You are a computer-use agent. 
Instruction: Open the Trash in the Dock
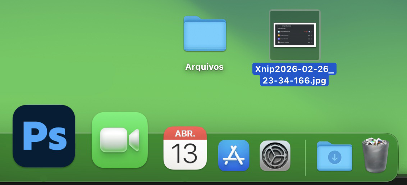click(x=376, y=155)
